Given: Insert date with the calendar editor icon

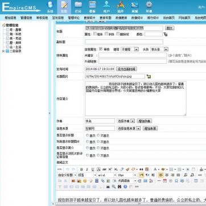Looking at the screenshot, I should click(165, 181).
